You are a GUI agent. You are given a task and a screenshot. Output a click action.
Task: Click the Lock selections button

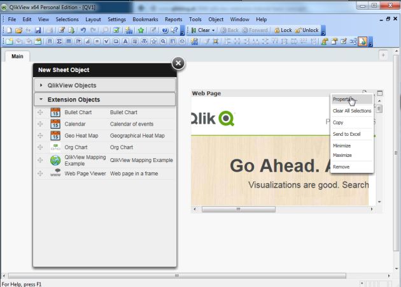283,30
